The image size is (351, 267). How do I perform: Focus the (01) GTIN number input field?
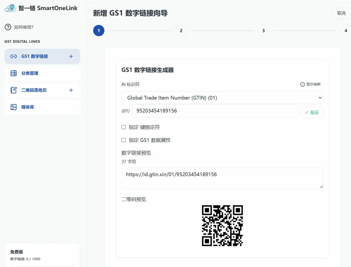click(x=215, y=111)
